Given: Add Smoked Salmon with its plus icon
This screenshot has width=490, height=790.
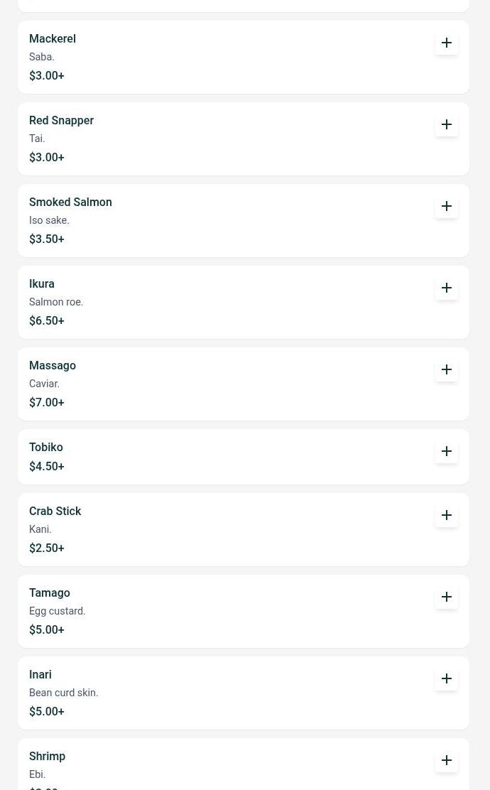Looking at the screenshot, I should 447,206.
